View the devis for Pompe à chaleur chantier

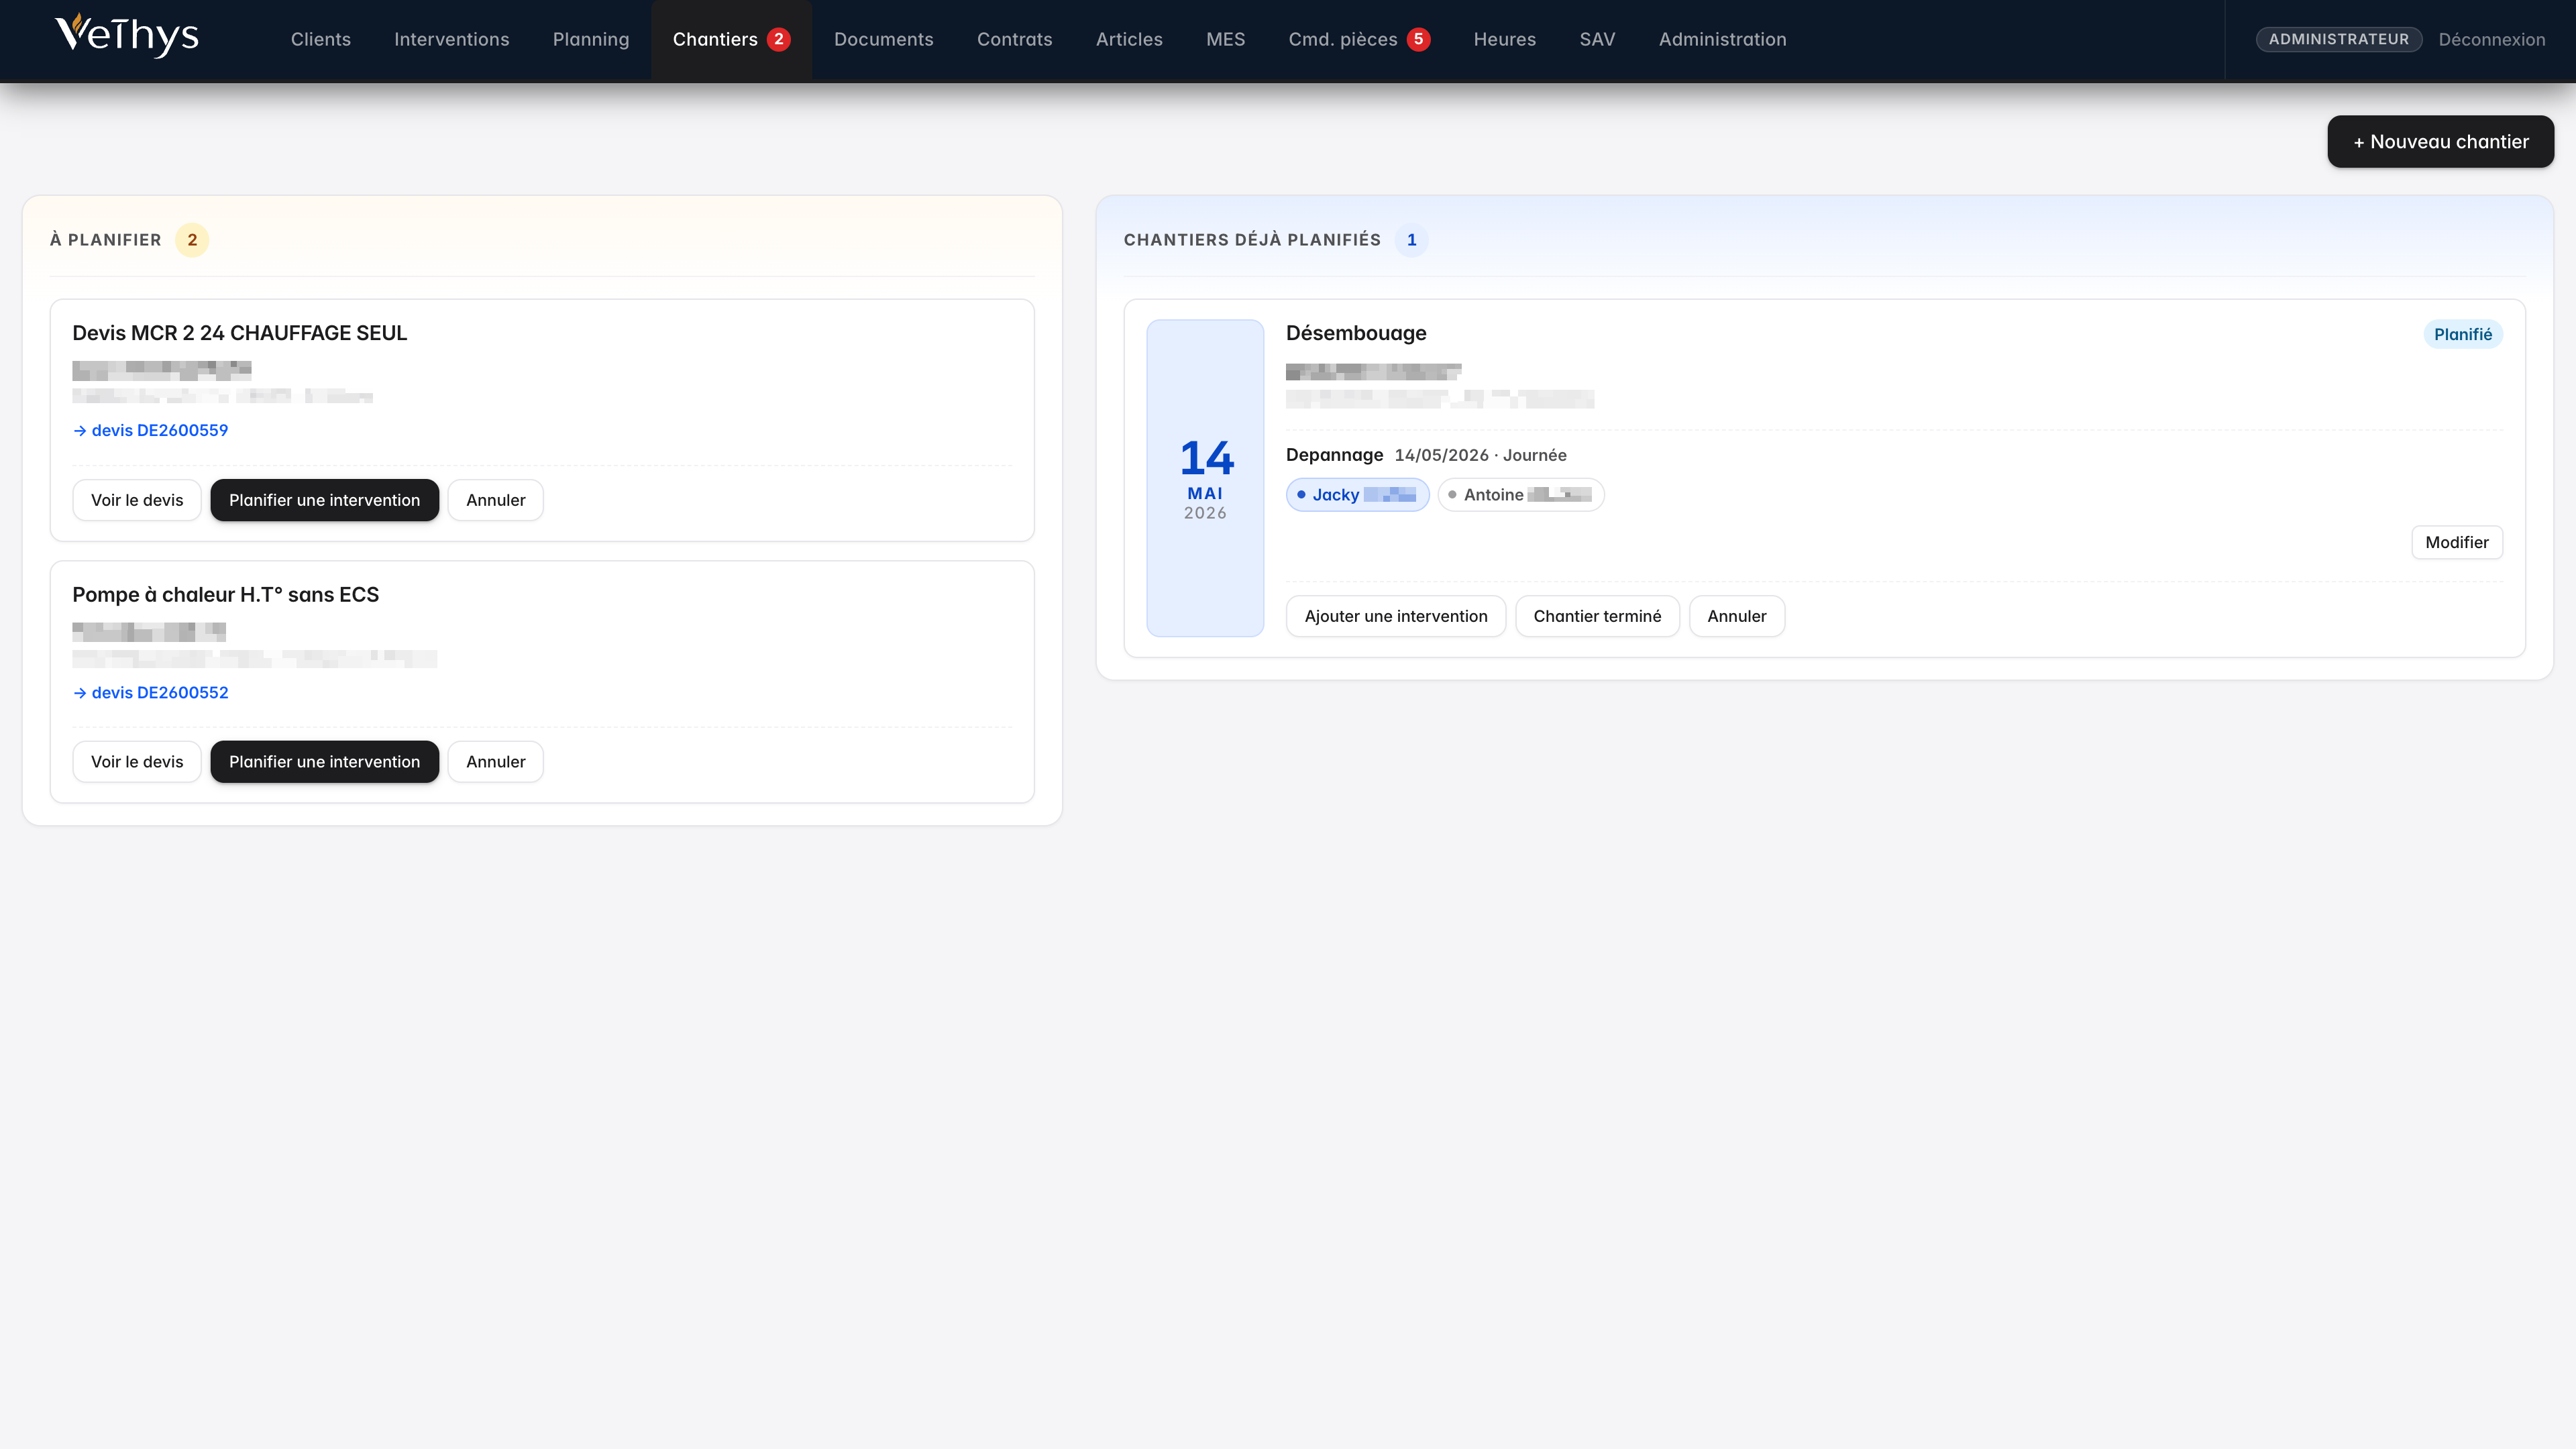[x=137, y=762]
